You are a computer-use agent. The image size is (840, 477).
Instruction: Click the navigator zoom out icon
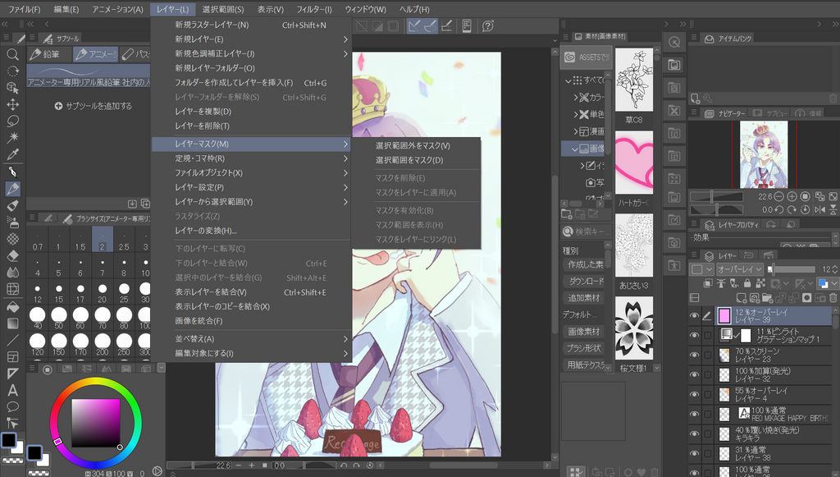[779, 197]
